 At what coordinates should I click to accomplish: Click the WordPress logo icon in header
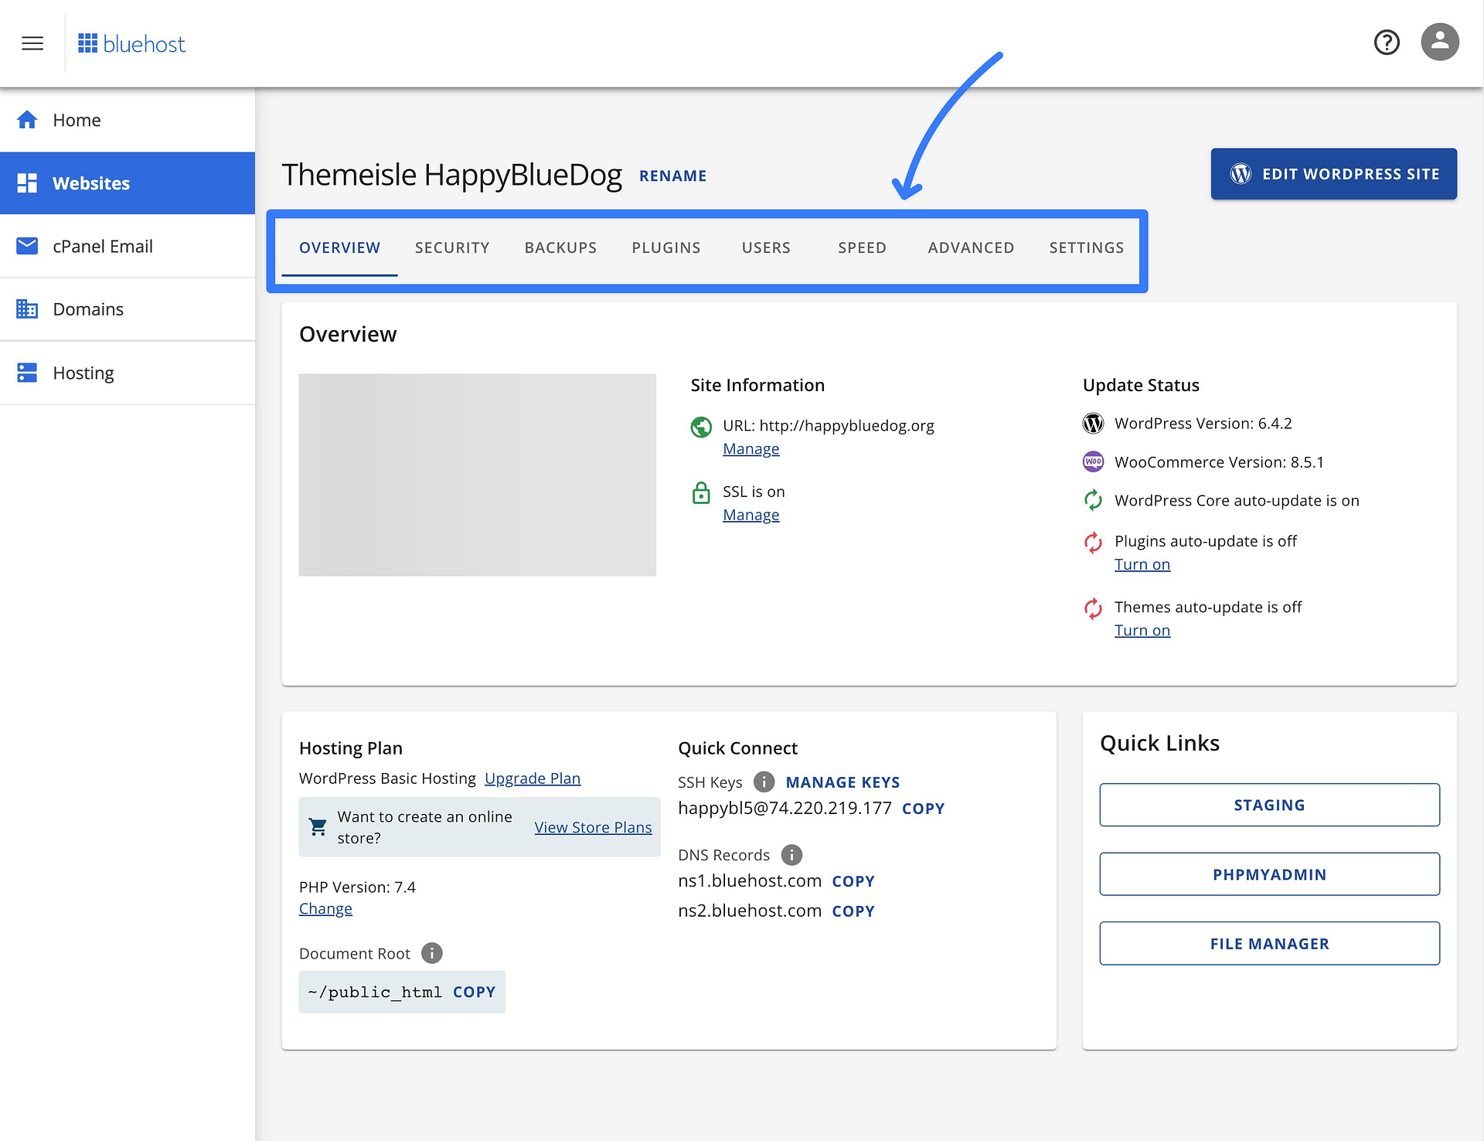pyautogui.click(x=1241, y=174)
